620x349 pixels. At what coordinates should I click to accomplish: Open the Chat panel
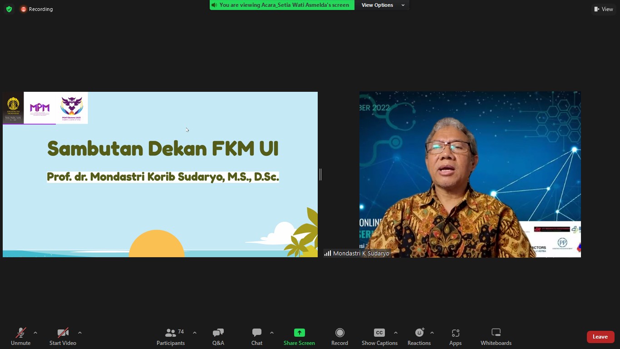click(x=256, y=336)
